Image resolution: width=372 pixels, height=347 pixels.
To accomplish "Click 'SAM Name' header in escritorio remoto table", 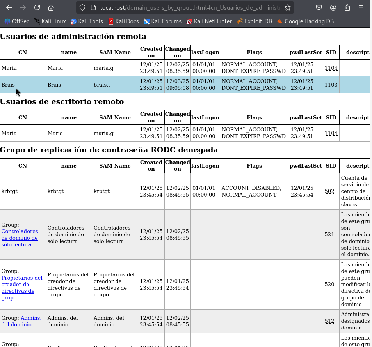I will tap(115, 117).
